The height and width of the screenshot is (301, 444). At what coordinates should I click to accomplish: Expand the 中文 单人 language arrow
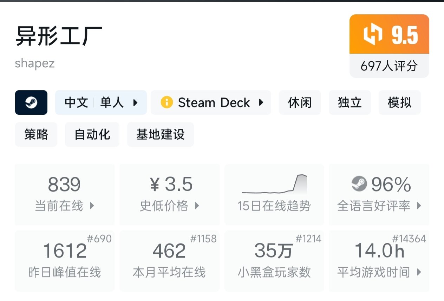click(135, 102)
